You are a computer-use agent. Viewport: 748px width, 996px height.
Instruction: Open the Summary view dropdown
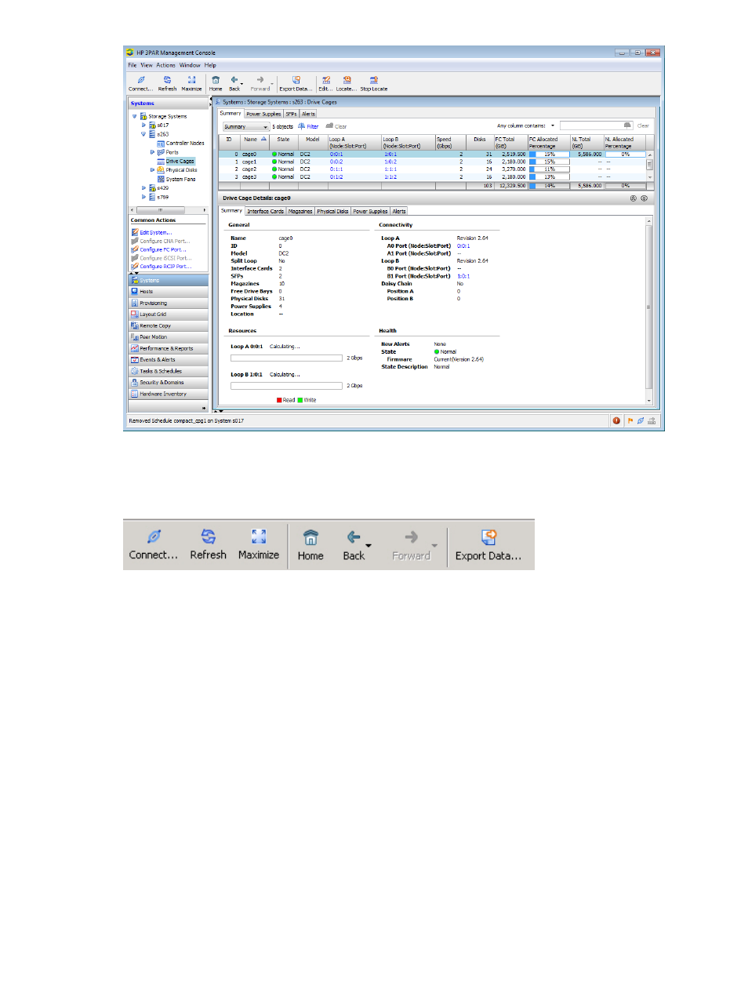246,126
